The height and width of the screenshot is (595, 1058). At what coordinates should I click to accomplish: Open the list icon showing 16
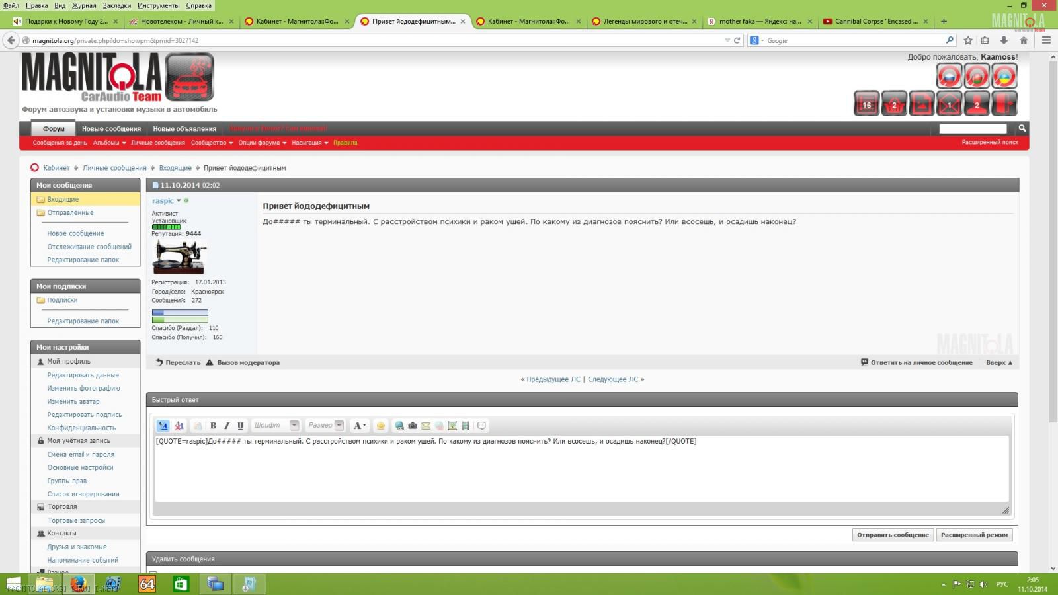866,104
